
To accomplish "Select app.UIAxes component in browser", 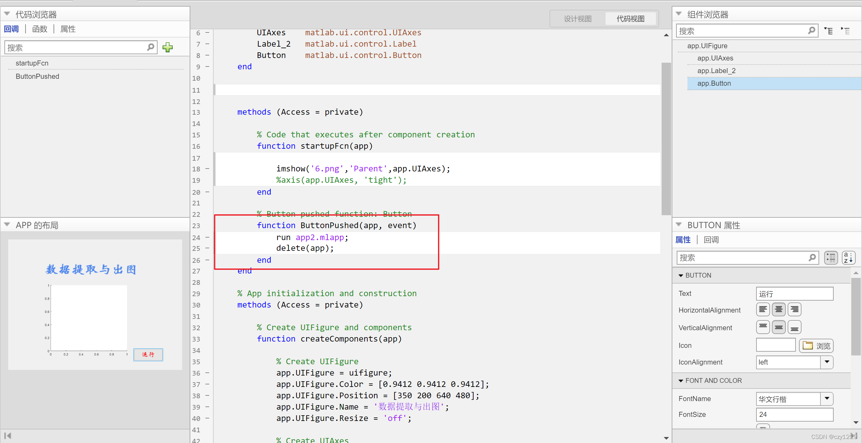I will [x=714, y=58].
